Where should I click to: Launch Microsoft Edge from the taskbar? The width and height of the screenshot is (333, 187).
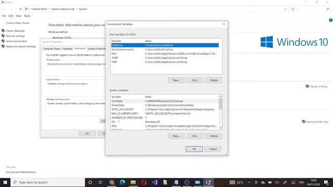(x=122, y=182)
